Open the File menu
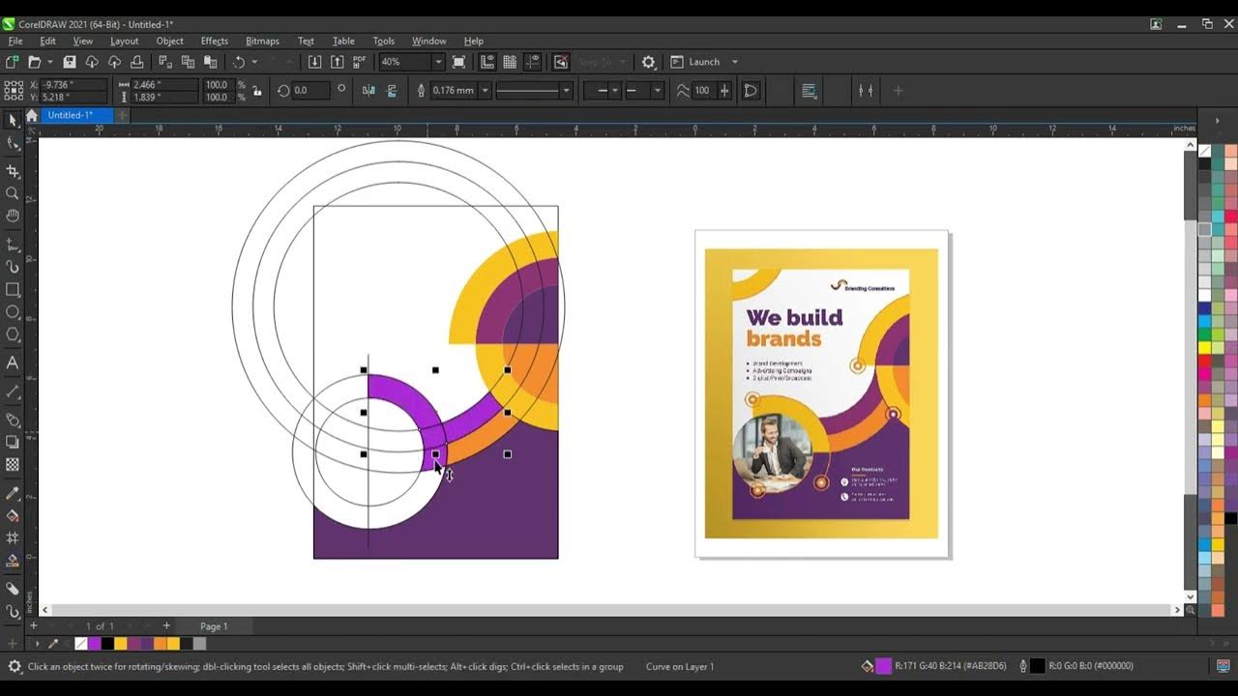Screen dimensions: 1238x696 coord(15,41)
